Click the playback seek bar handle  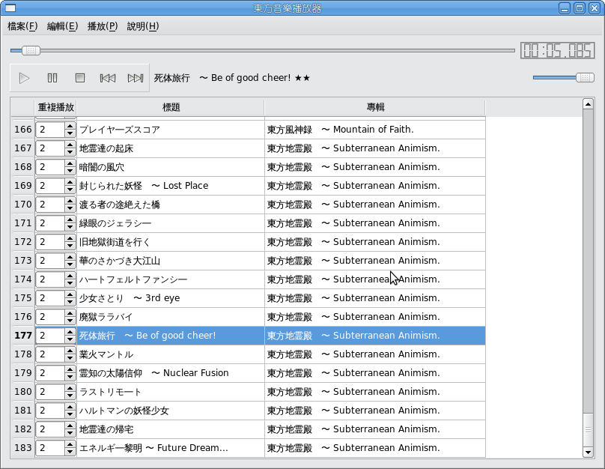pyautogui.click(x=31, y=50)
